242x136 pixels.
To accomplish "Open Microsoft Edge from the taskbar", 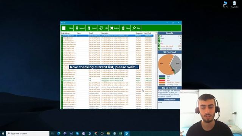I will pyautogui.click(x=59, y=133).
